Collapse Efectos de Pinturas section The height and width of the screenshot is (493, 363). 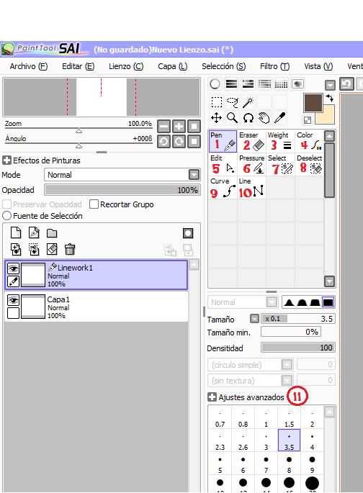pos(6,160)
